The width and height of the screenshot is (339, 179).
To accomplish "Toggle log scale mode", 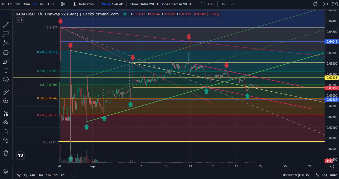I will (x=325, y=175).
